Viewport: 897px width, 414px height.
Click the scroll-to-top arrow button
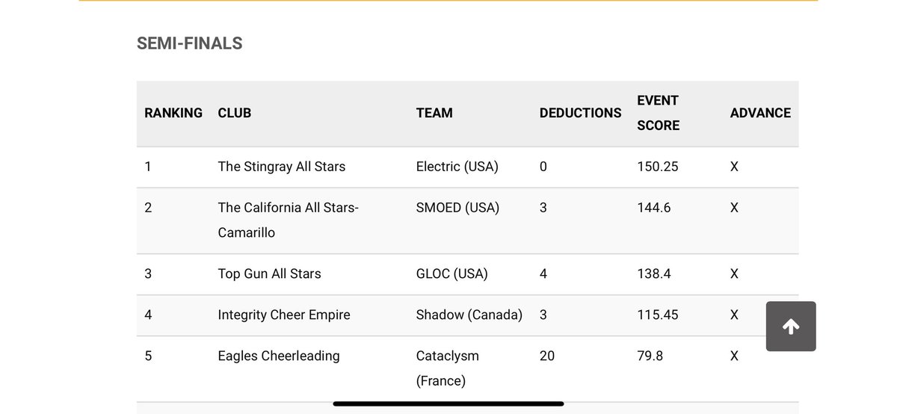(791, 327)
